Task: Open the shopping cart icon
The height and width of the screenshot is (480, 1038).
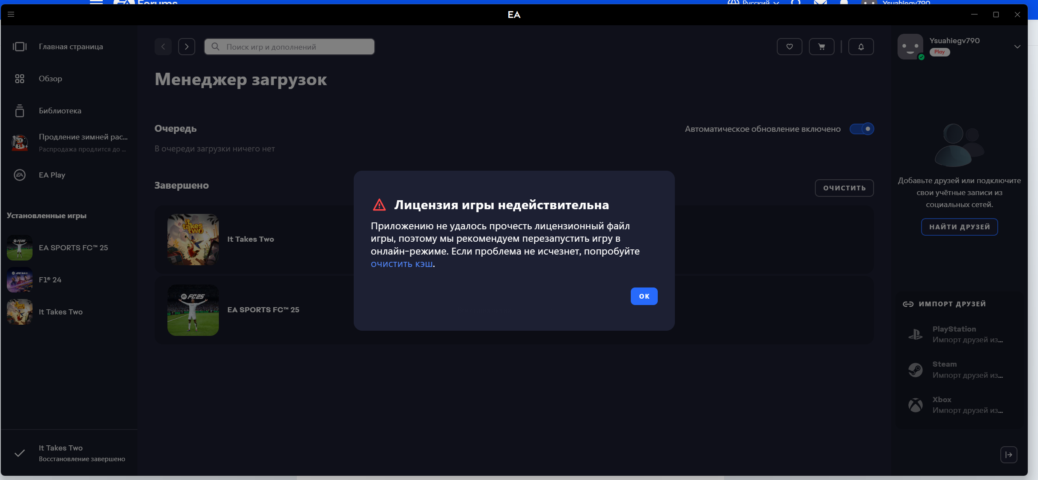Action: [821, 47]
